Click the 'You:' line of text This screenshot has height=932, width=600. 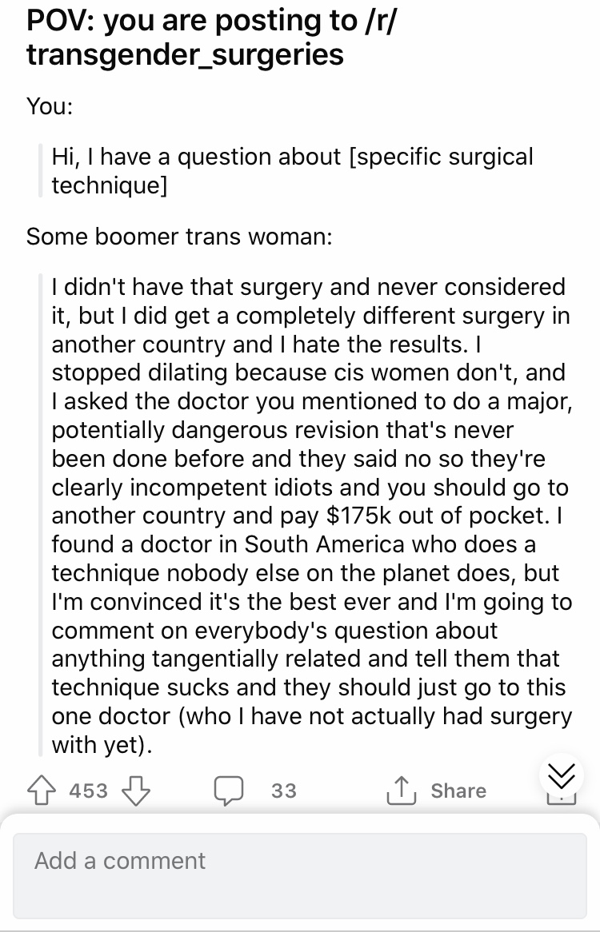tap(50, 106)
